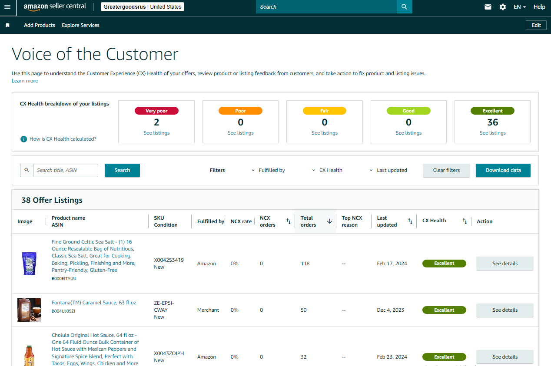Image resolution: width=551 pixels, height=366 pixels.
Task: Sort by NCX orders arrows icon
Action: (x=289, y=221)
